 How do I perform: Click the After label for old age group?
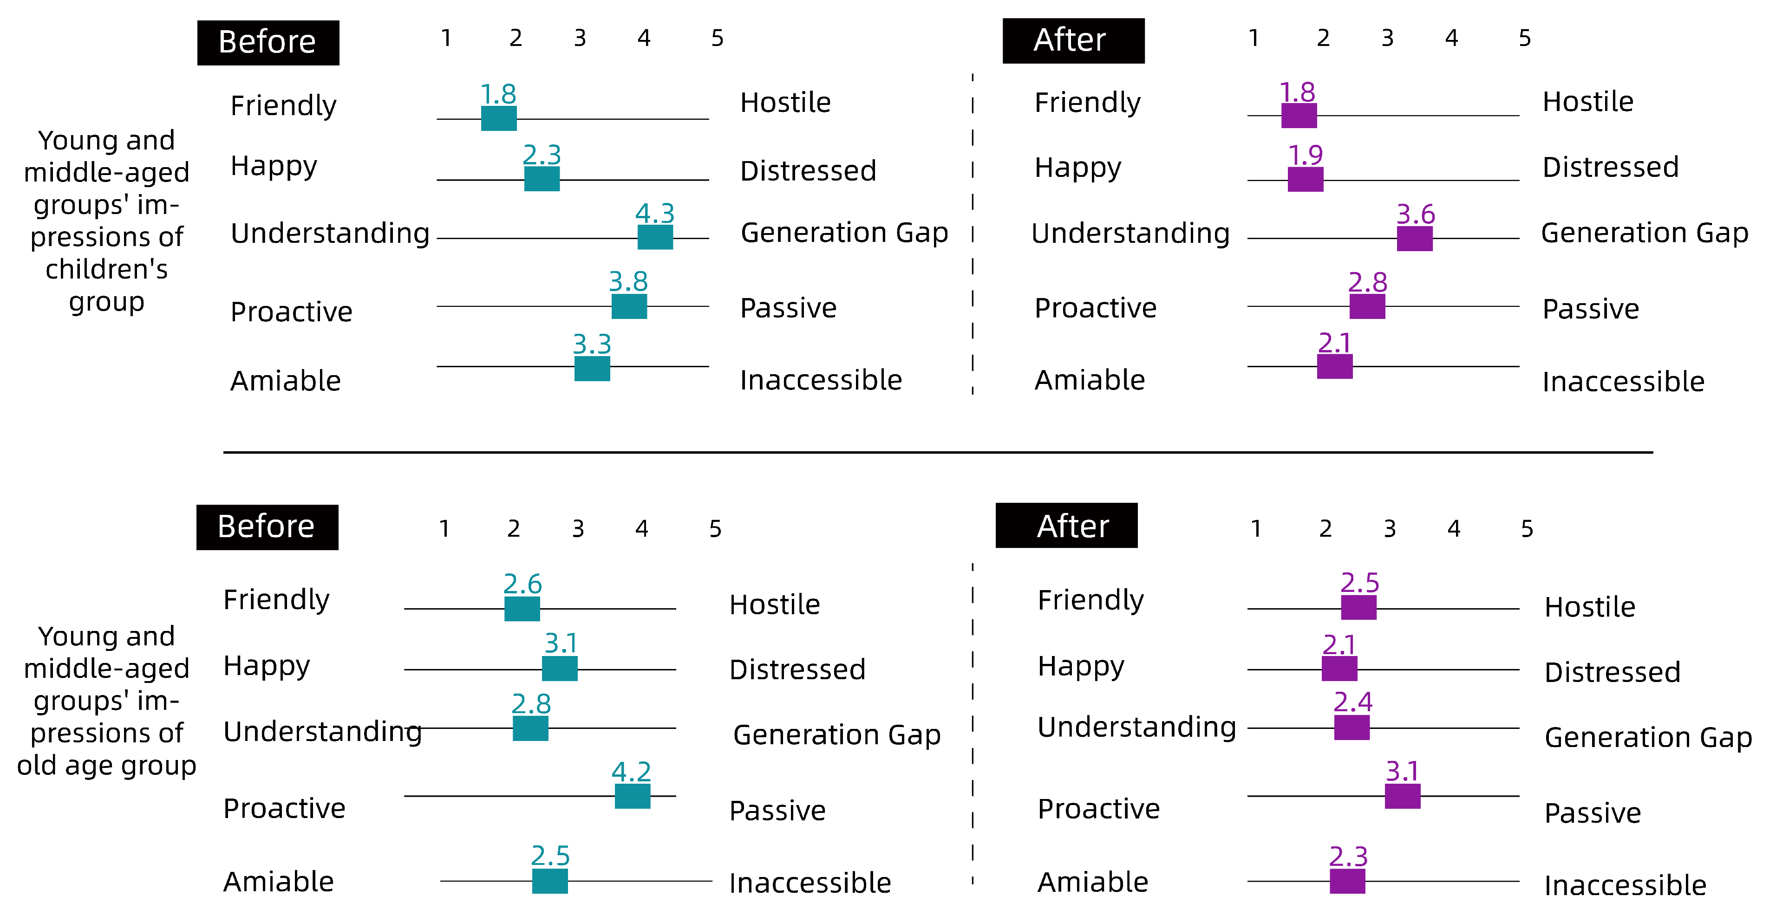tap(1066, 526)
